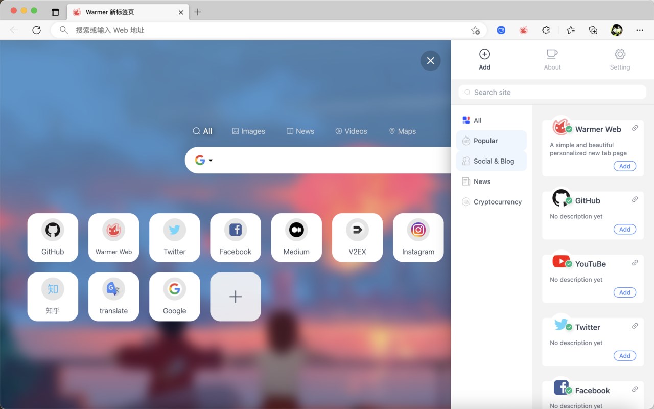The image size is (654, 409).
Task: Open the search engine dropdown with Google logo
Action: 204,160
